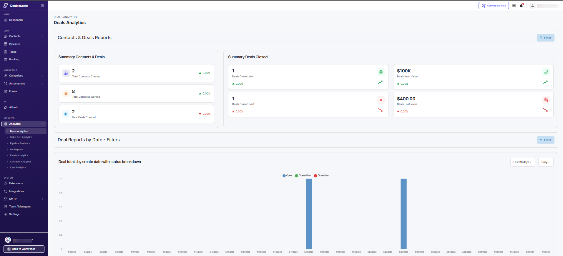This screenshot has height=256, width=563.
Task: Expand the SMTP submenu
Action: [x=43, y=199]
